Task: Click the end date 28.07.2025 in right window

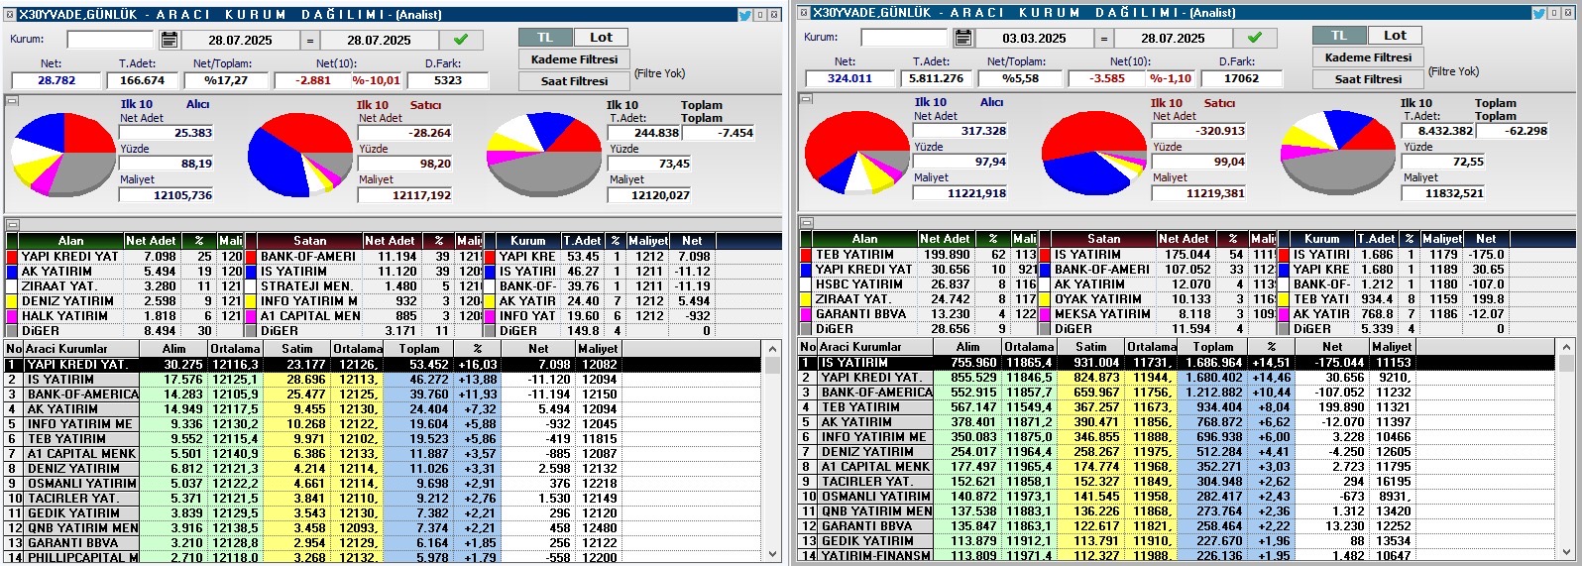Action: pos(1173,39)
